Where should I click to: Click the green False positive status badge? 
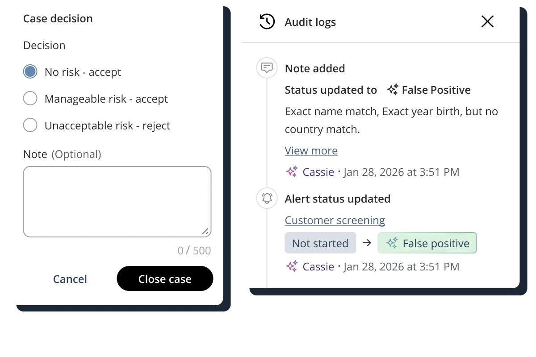427,243
